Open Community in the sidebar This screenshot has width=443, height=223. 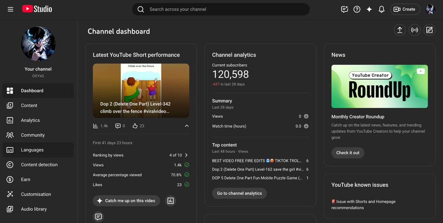tap(38, 135)
